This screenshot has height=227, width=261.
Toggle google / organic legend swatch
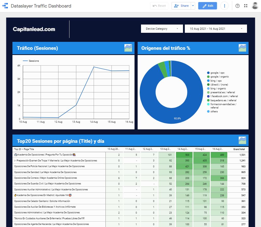point(208,77)
